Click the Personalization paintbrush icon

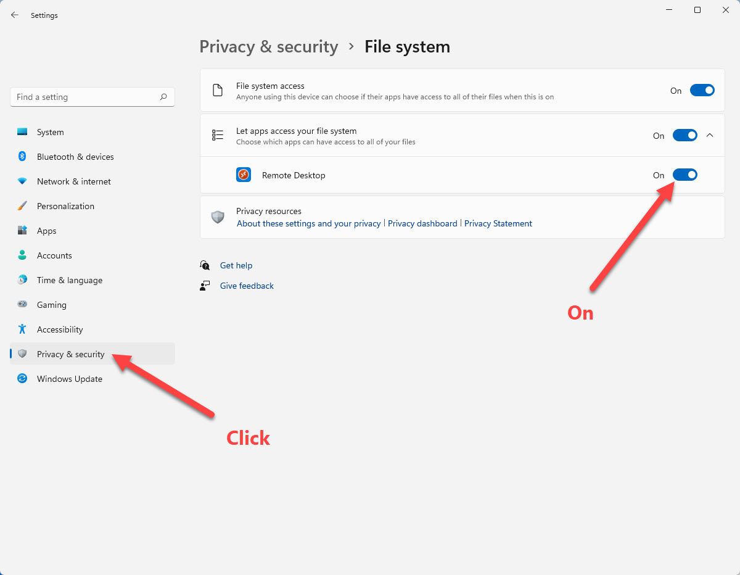[x=22, y=206]
